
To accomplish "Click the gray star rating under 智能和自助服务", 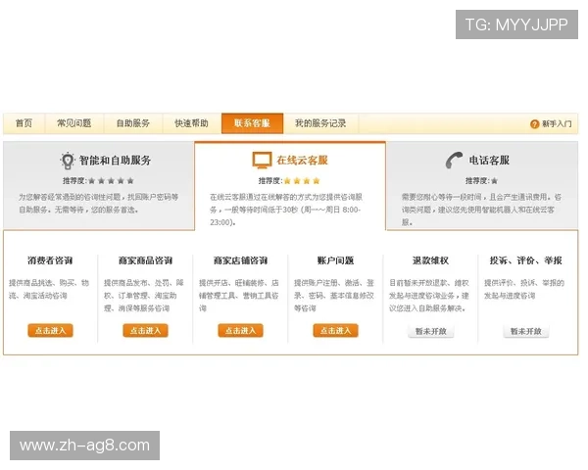I will (111, 181).
